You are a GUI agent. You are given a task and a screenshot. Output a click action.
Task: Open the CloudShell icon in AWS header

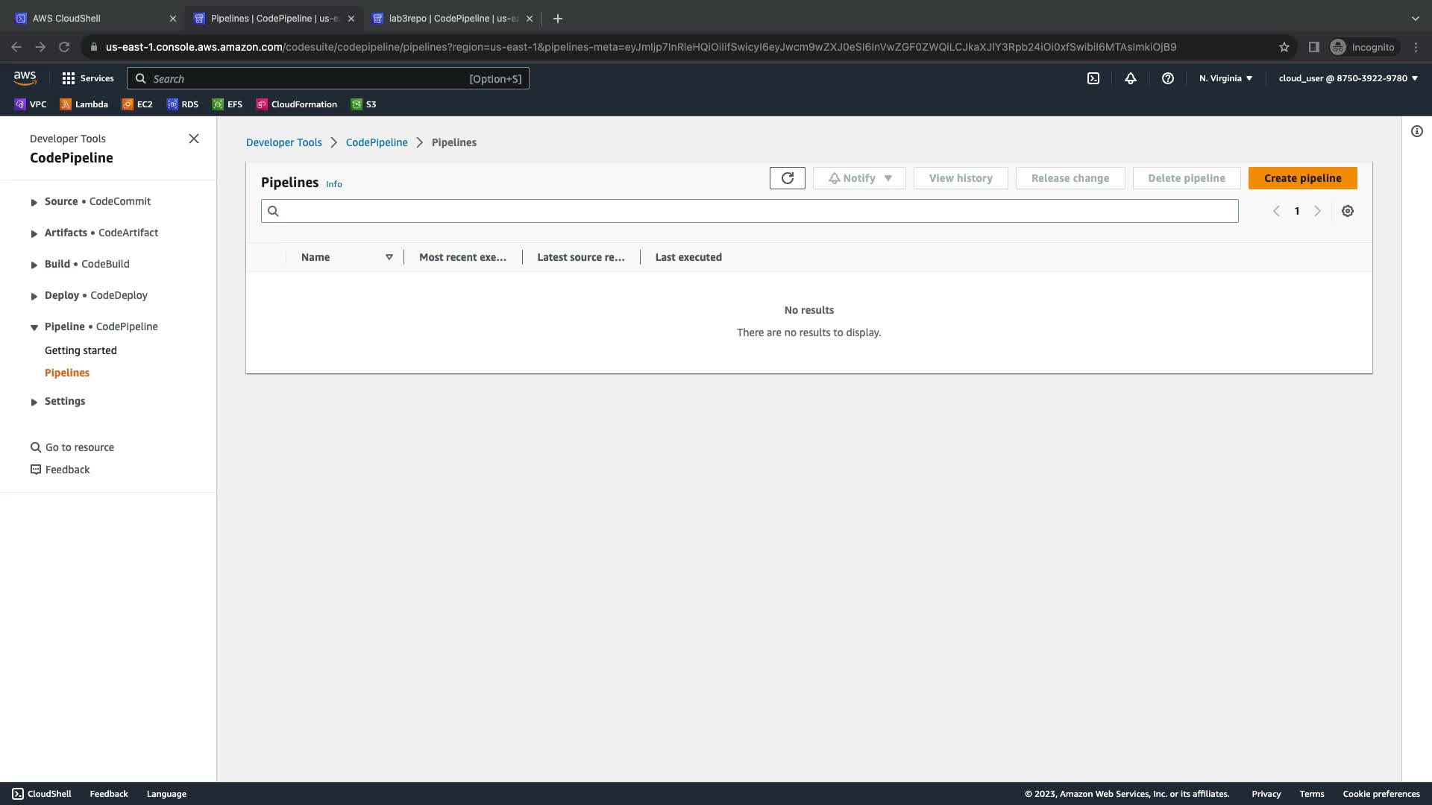click(x=1093, y=78)
